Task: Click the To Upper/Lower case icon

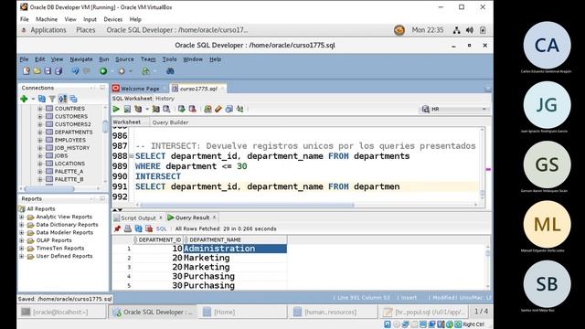Action: [239, 109]
